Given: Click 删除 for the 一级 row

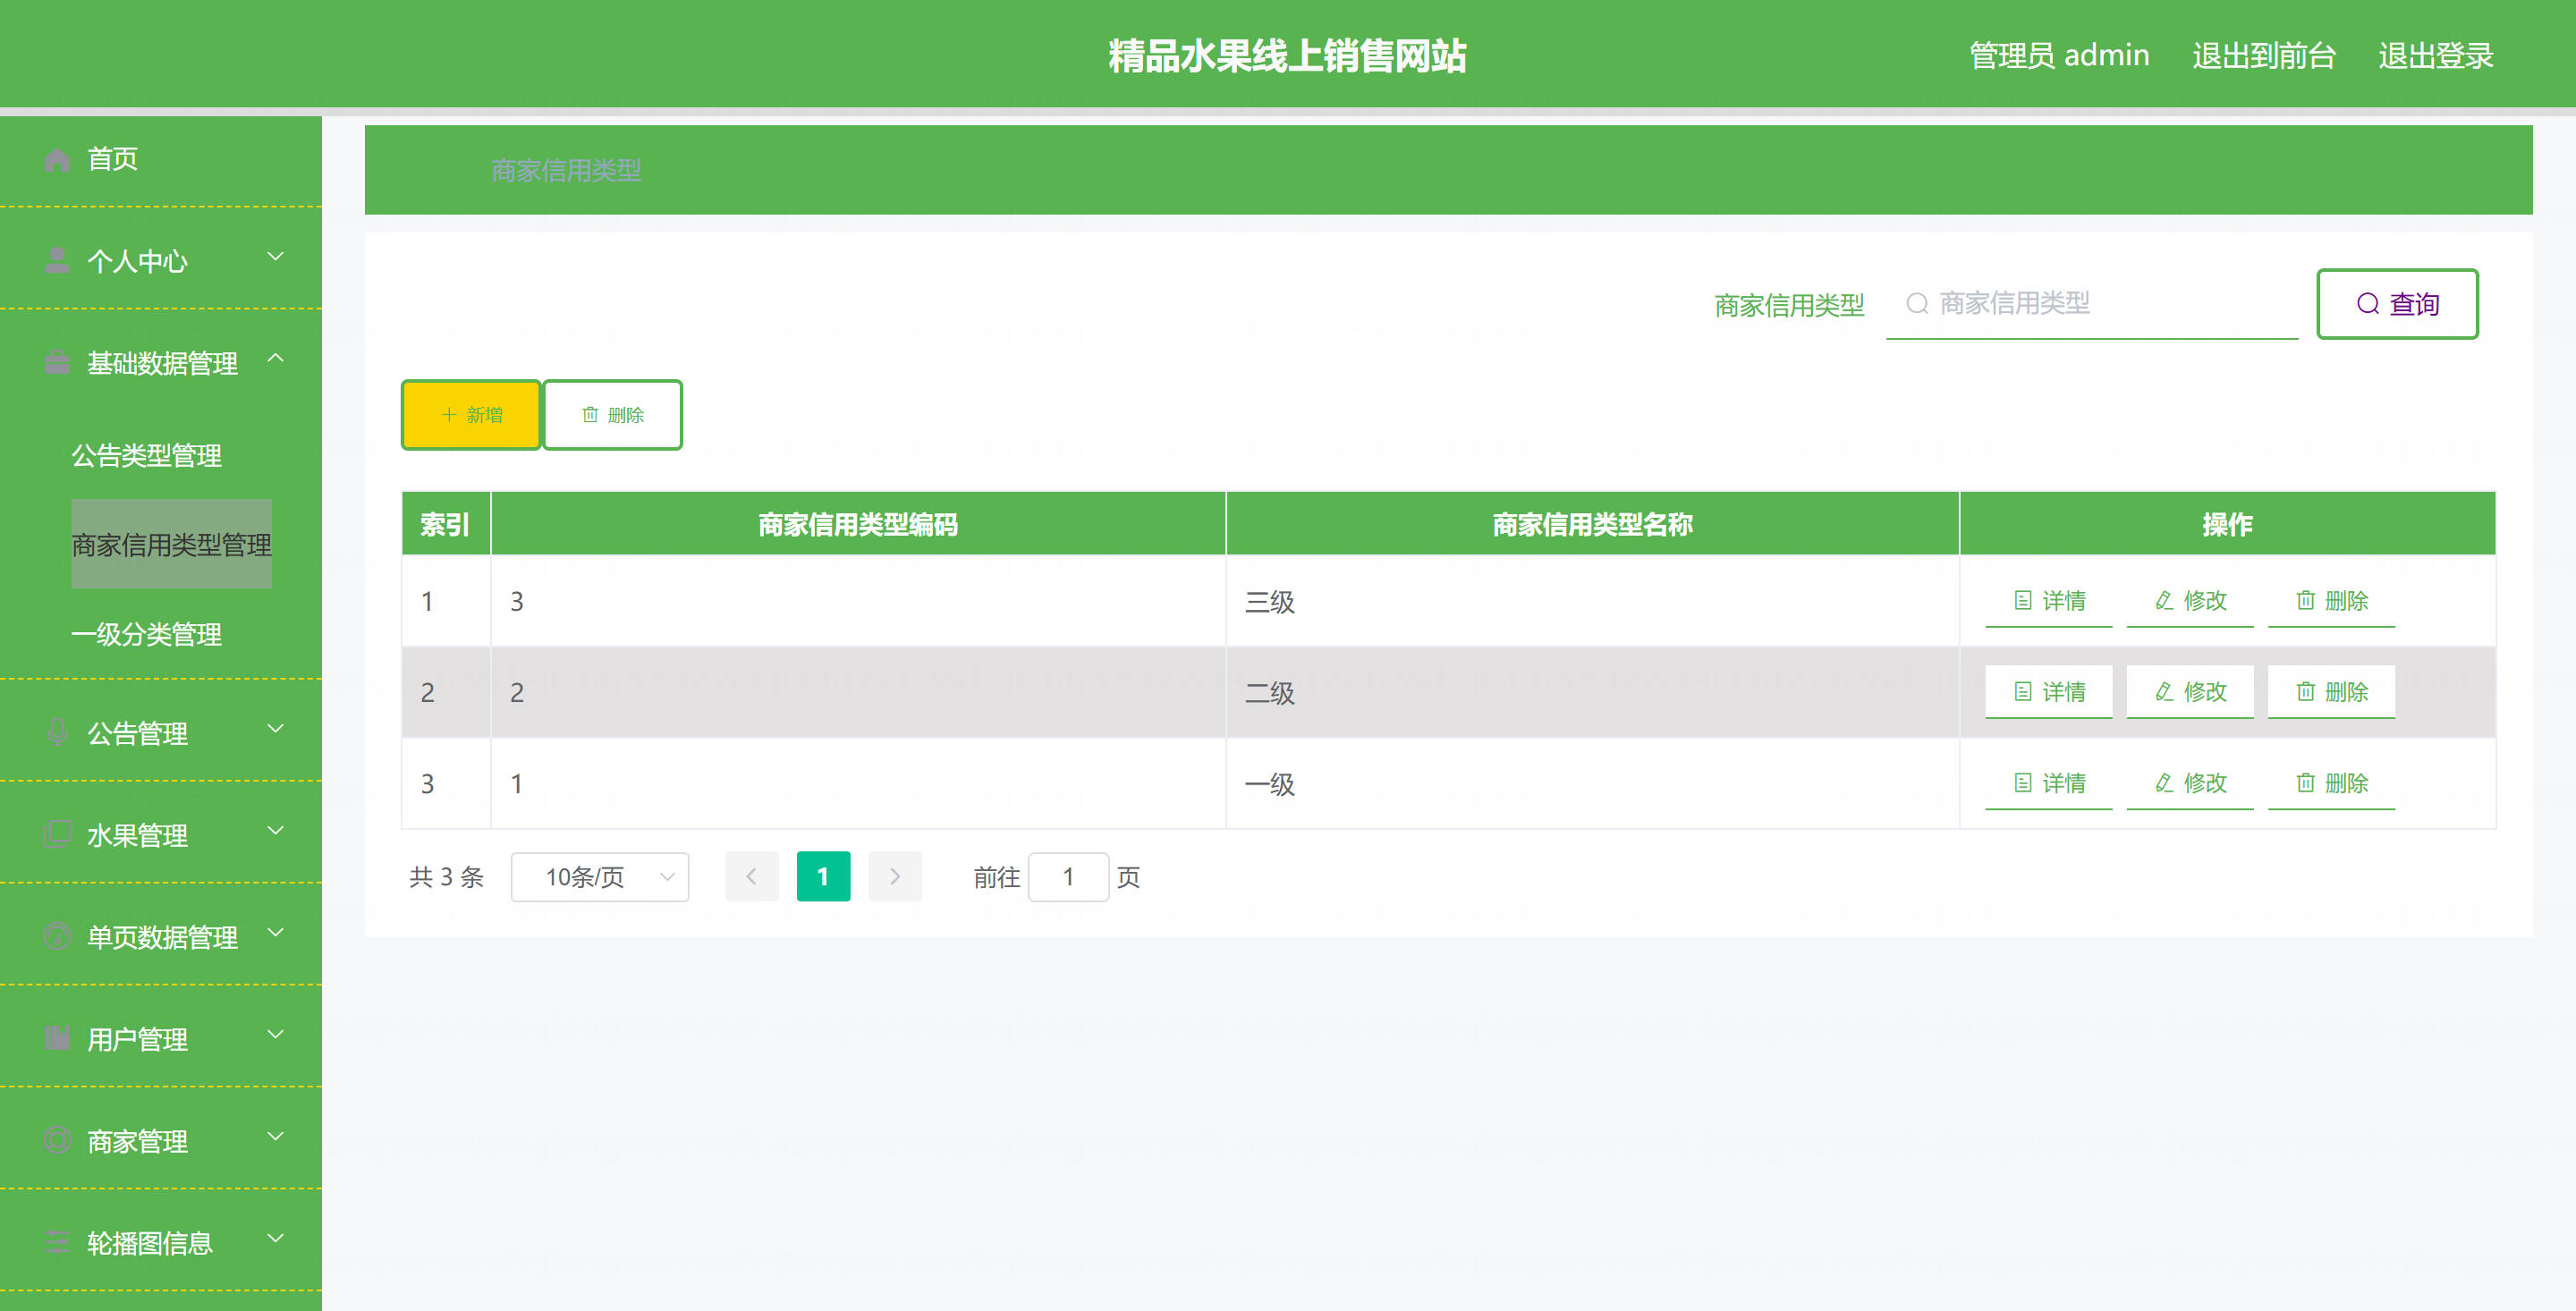Looking at the screenshot, I should click(2331, 783).
